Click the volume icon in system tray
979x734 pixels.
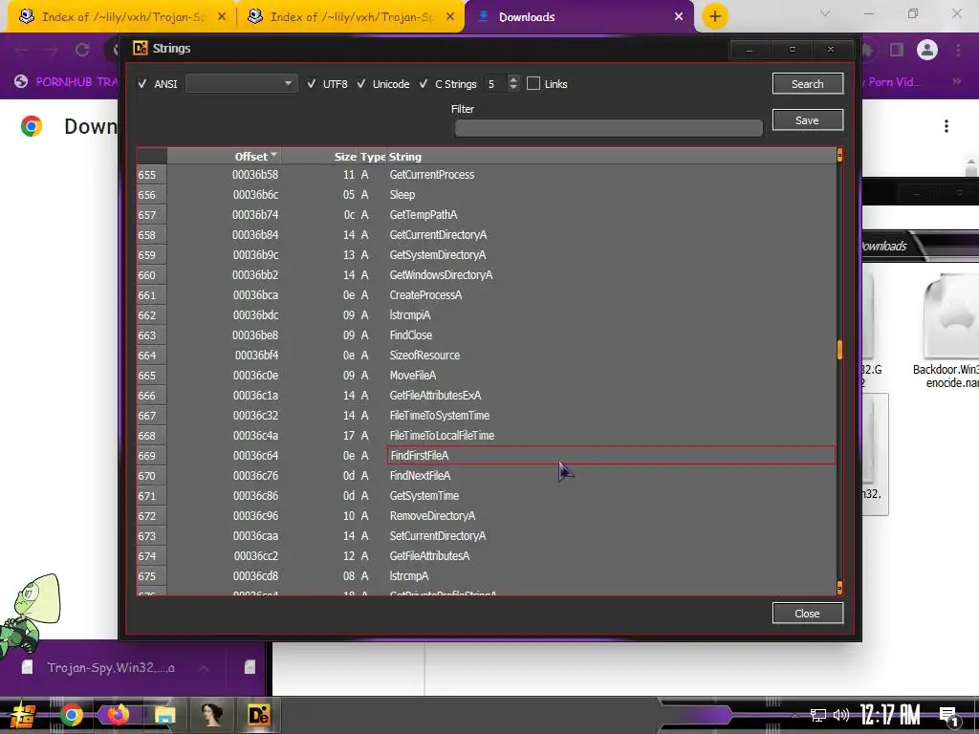click(841, 715)
